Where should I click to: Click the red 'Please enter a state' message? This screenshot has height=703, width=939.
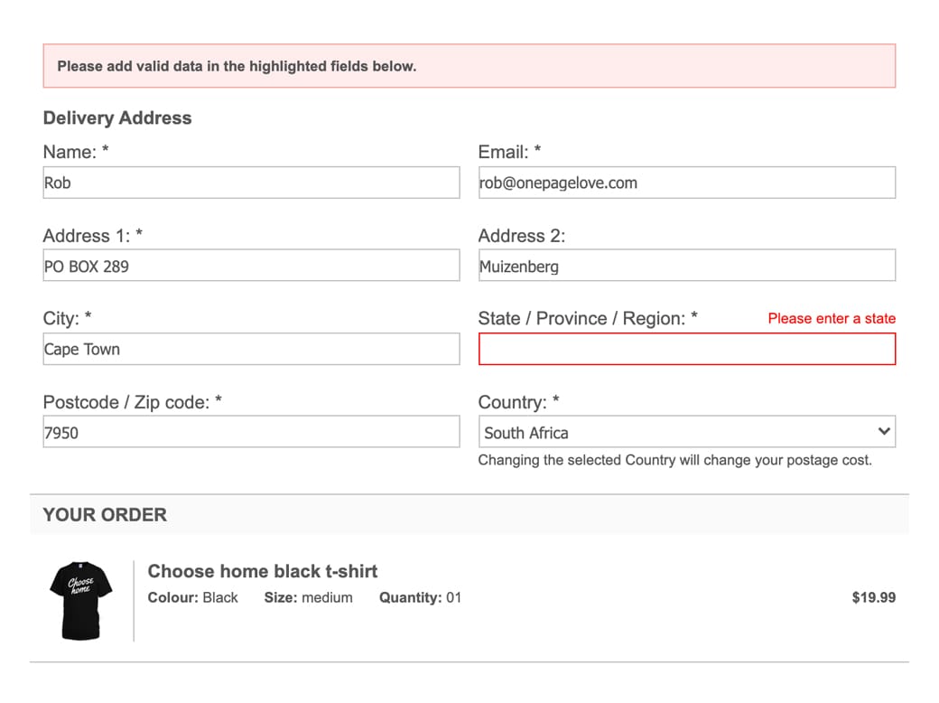point(832,318)
